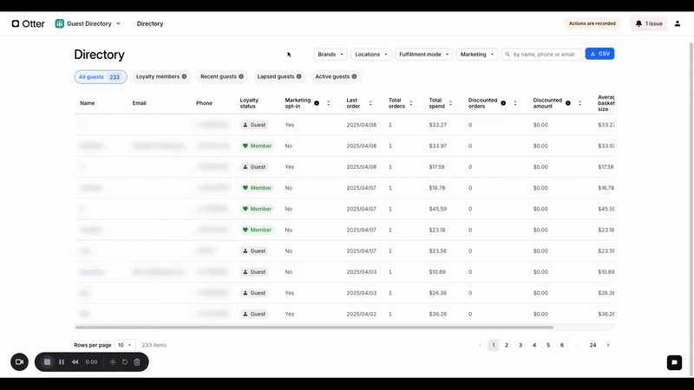Click the name, phone or email search field
The height and width of the screenshot is (390, 694).
click(545, 54)
